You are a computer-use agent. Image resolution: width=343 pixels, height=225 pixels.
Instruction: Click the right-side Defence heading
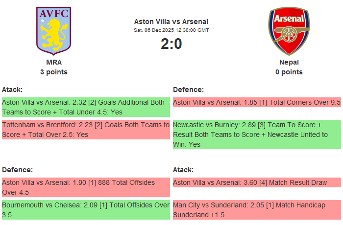click(x=188, y=90)
